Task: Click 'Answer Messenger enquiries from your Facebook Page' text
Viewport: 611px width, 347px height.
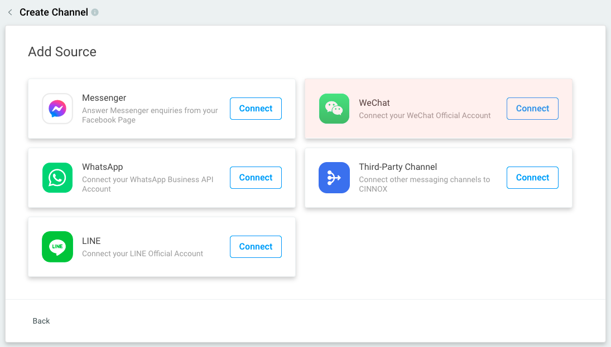Action: [x=150, y=115]
